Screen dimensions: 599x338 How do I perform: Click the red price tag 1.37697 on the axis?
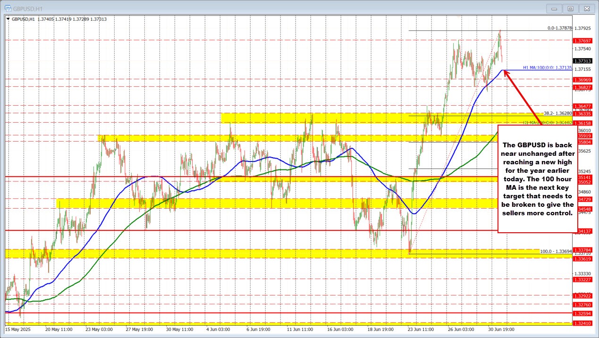pos(582,41)
